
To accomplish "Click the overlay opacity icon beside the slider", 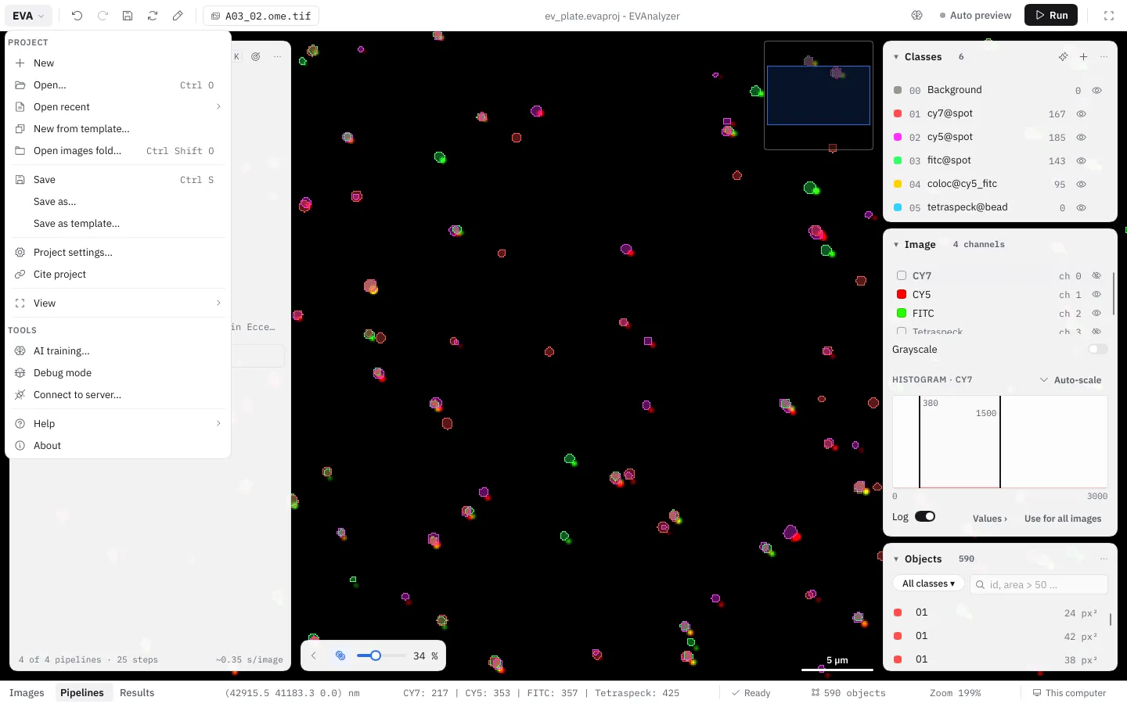I will (340, 656).
